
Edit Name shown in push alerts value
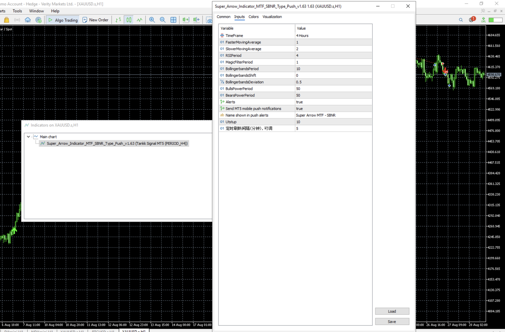pyautogui.click(x=333, y=115)
